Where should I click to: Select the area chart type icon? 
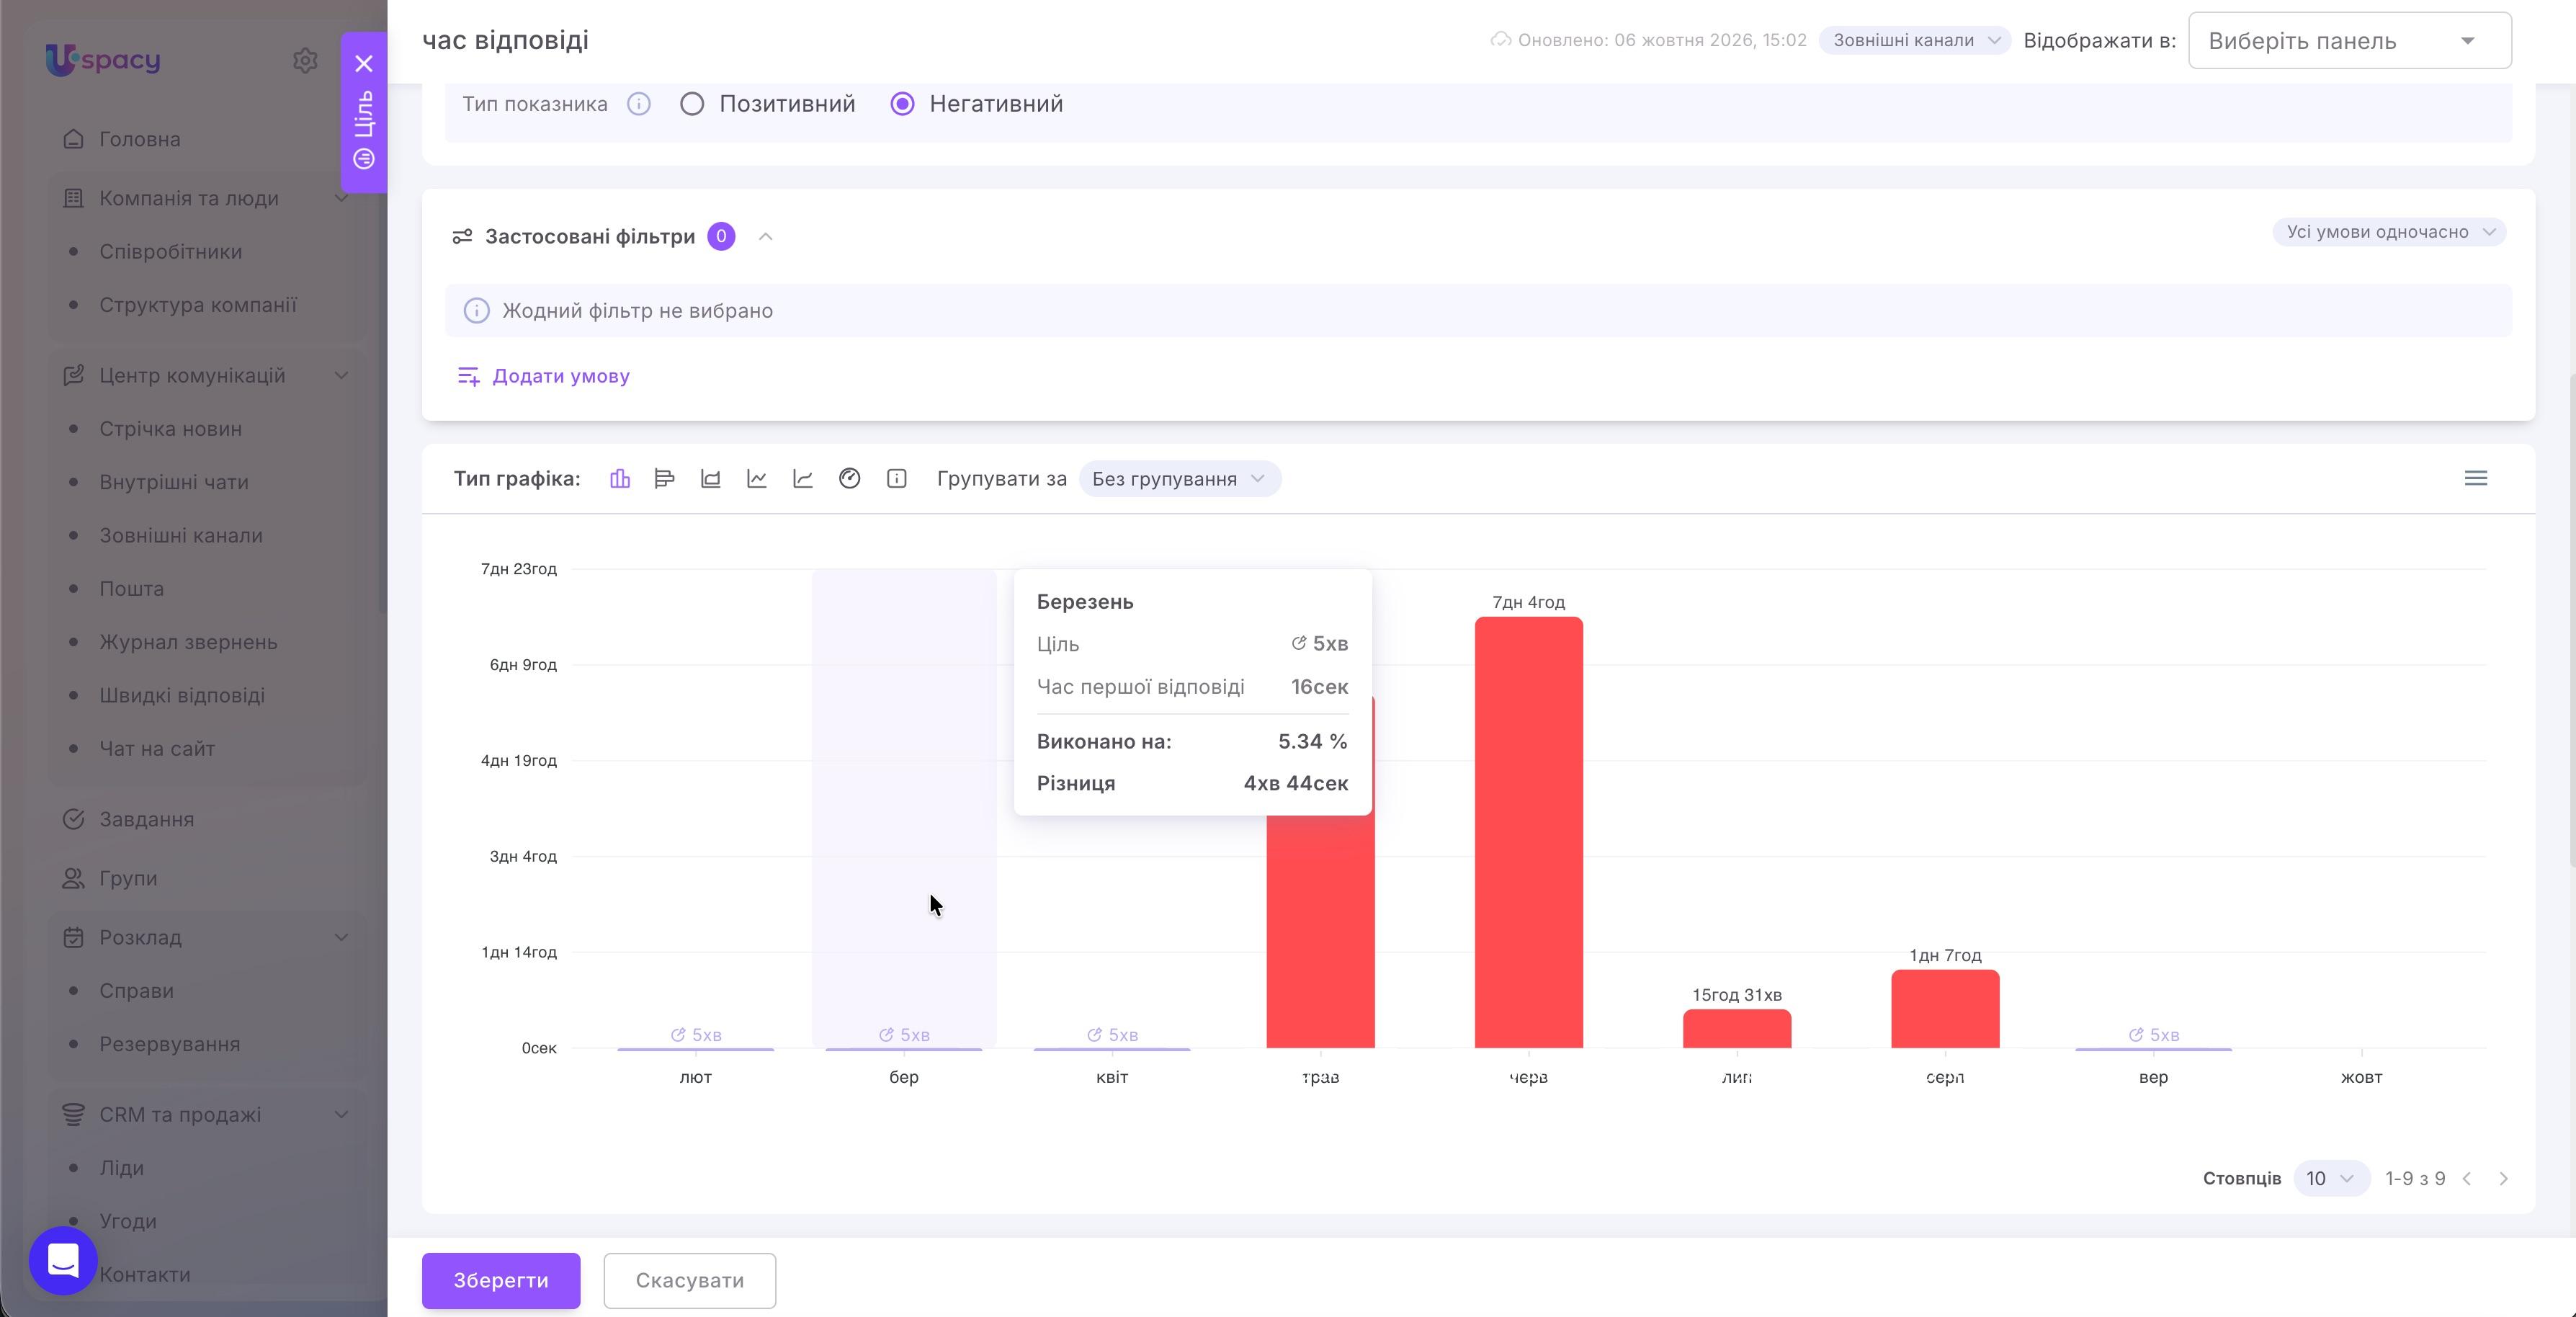tap(711, 479)
